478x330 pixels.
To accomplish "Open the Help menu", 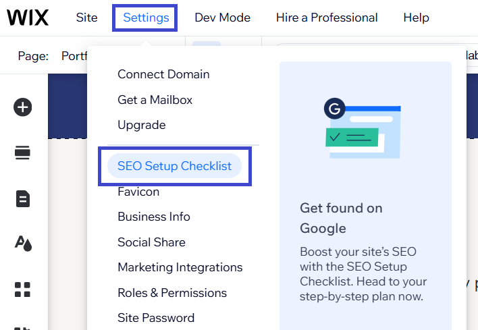I will [416, 18].
